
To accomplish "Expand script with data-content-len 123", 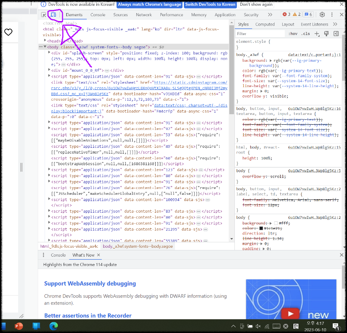I will point(49,169).
